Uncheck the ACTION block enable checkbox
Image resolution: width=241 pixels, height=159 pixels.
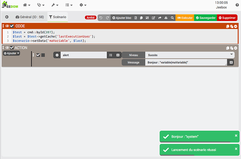[x=12, y=48]
